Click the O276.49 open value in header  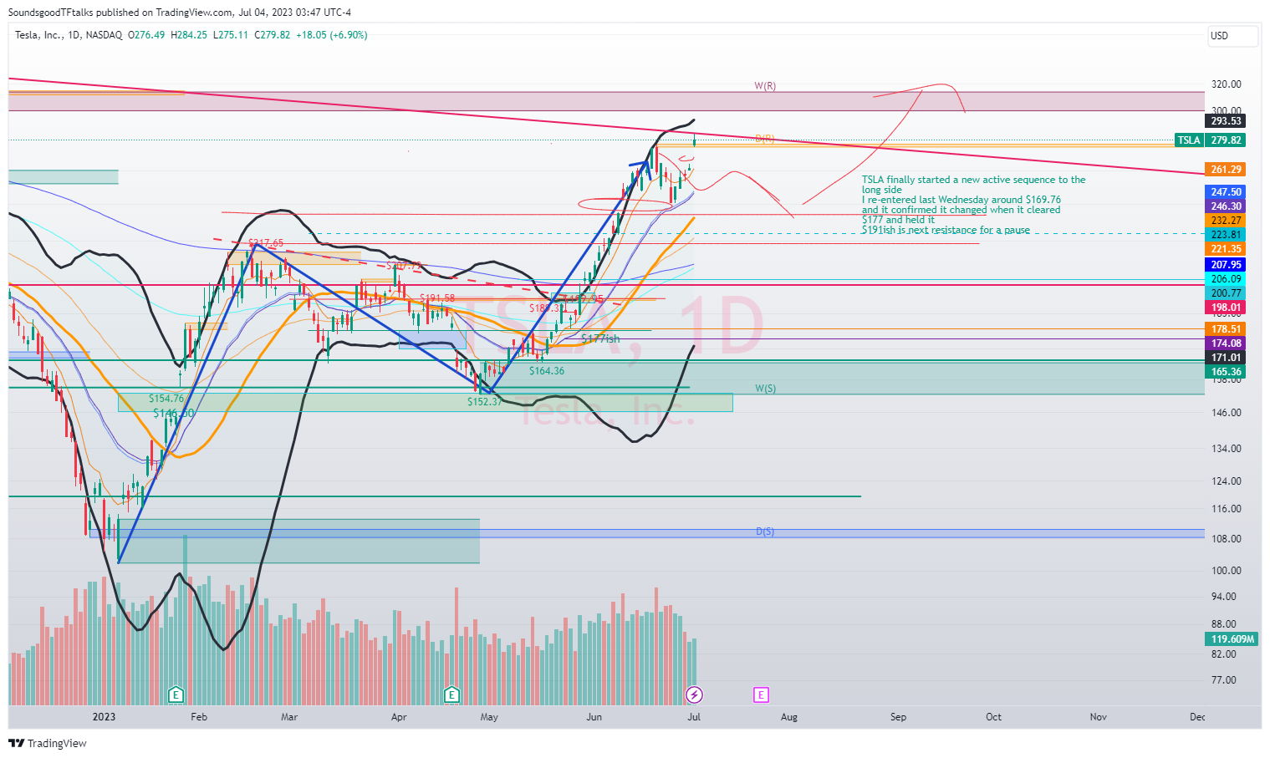click(146, 35)
